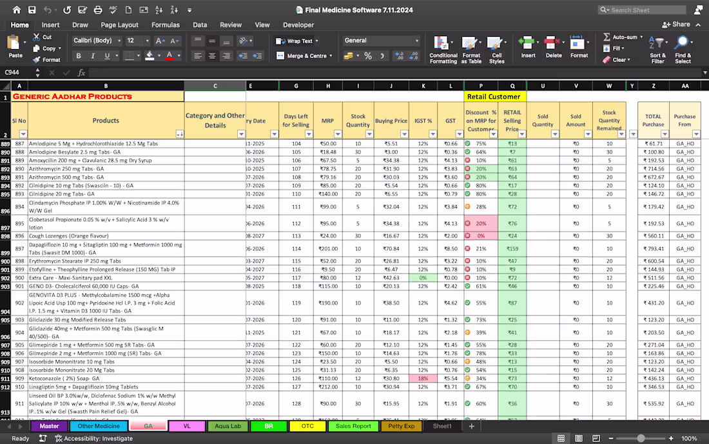
Task: Center align text horizontally
Action: coord(212,55)
